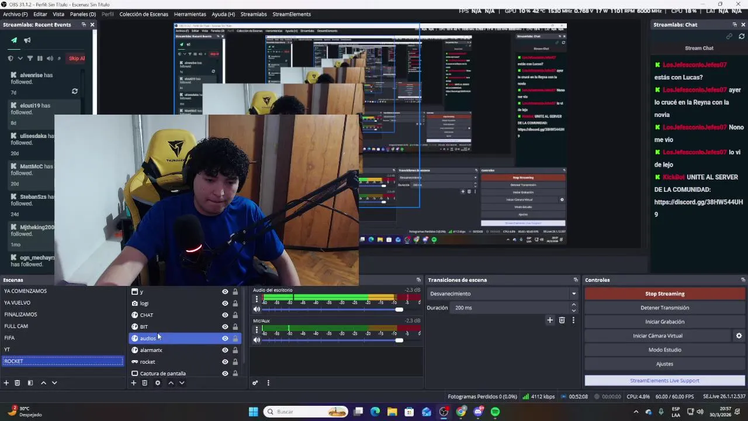
Task: Open audio mixer toolbar three-dot menu
Action: (268, 383)
